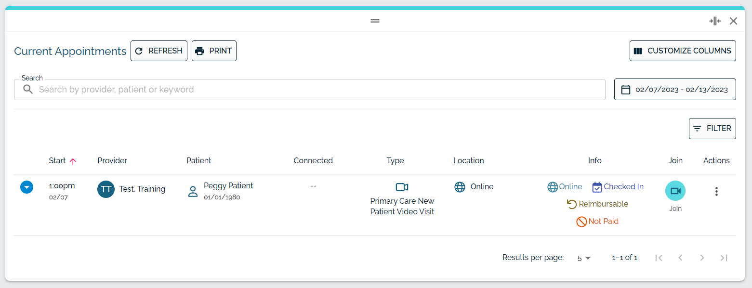The image size is (752, 288).
Task: Open Customize Columns
Action: [x=683, y=51]
